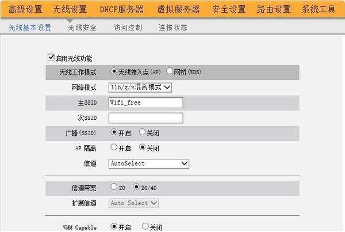
Task: Choose the 20 channel bandwidth option
Action: pos(114,187)
